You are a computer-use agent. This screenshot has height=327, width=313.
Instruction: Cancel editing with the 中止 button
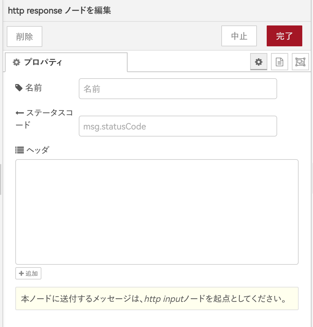point(239,36)
